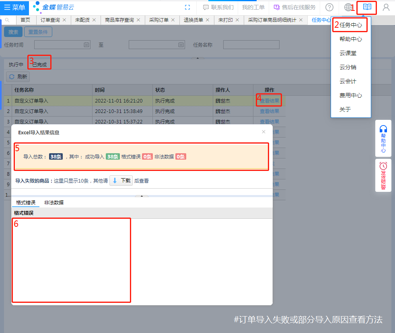The height and width of the screenshot is (333, 395).
Task: Click 查看结果 for the first task row
Action: (269, 101)
